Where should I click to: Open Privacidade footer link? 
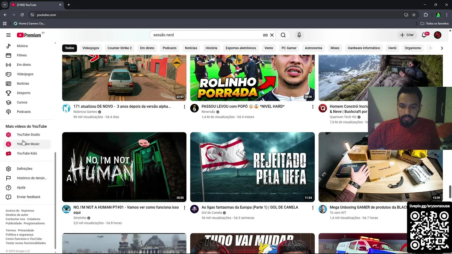26,230
